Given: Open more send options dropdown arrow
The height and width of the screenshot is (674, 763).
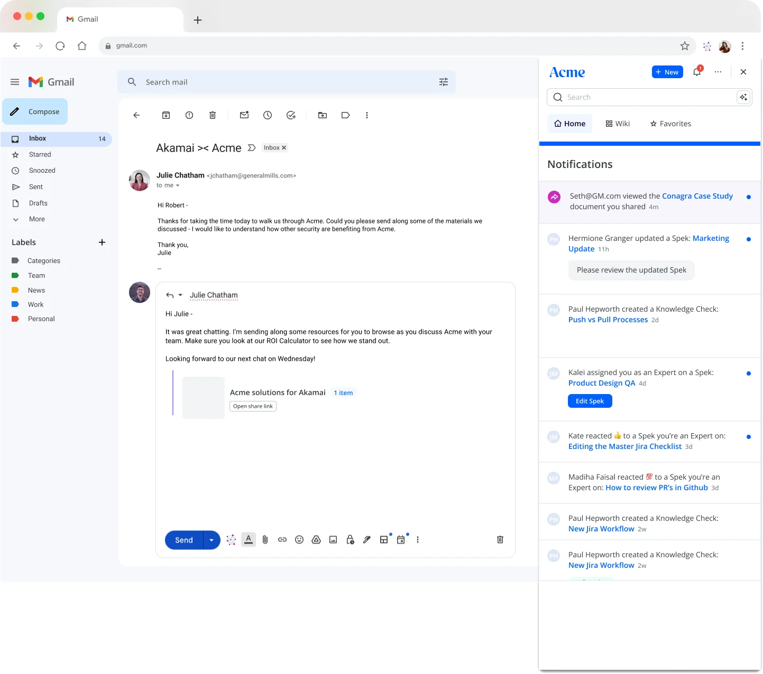Looking at the screenshot, I should point(212,540).
